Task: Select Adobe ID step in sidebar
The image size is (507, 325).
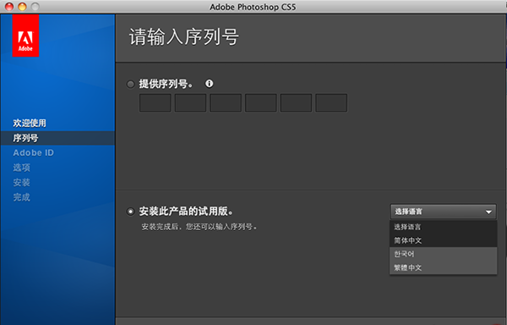Action: pyautogui.click(x=33, y=153)
